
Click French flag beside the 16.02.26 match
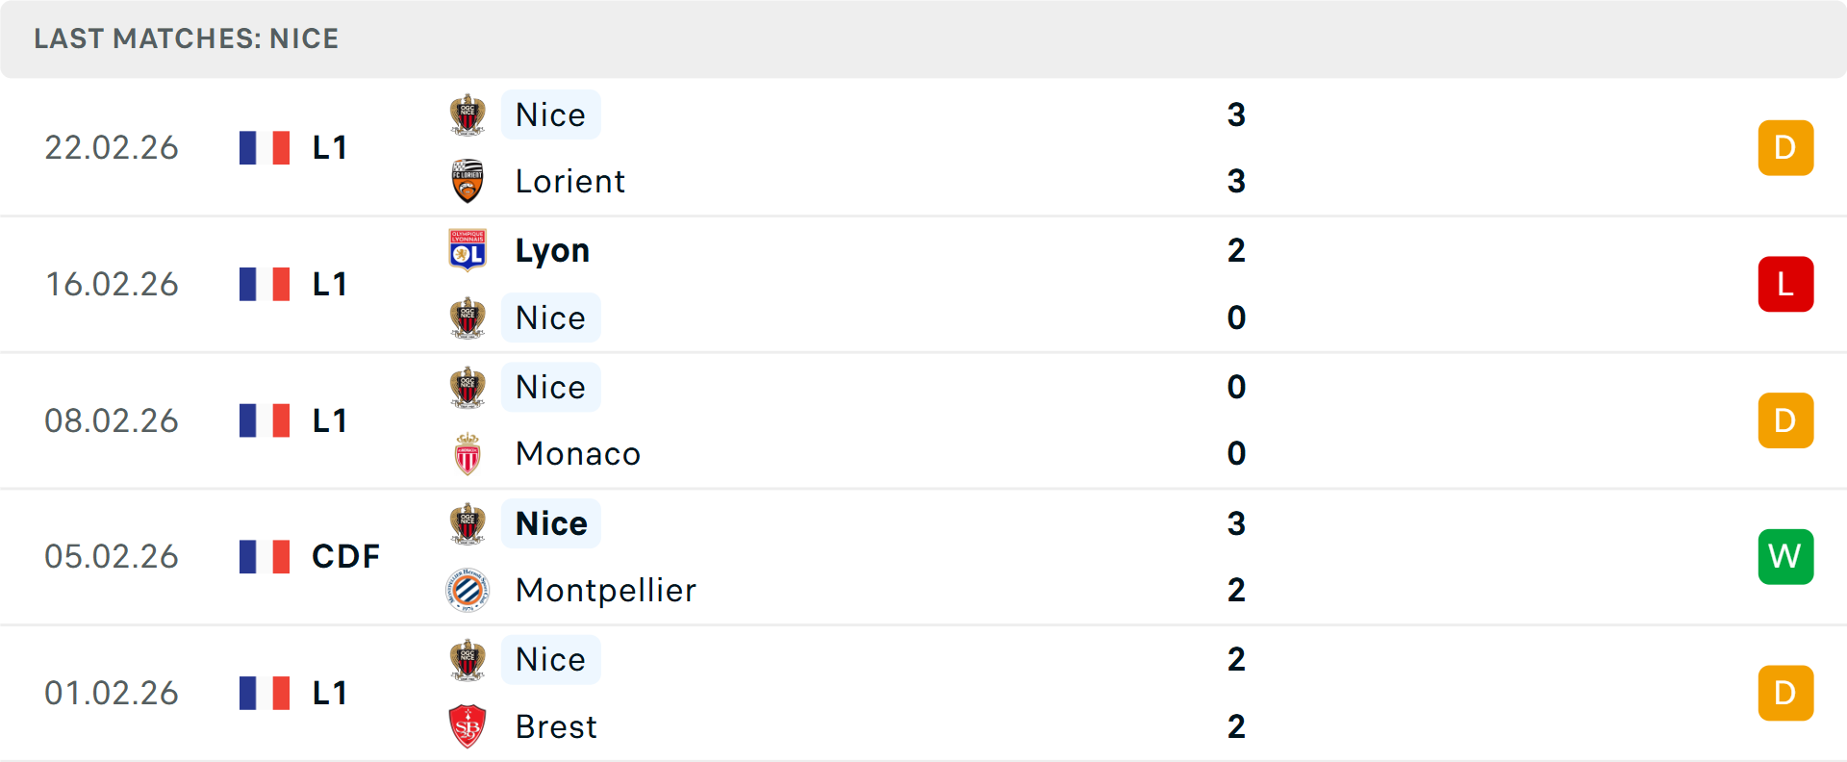point(265,284)
